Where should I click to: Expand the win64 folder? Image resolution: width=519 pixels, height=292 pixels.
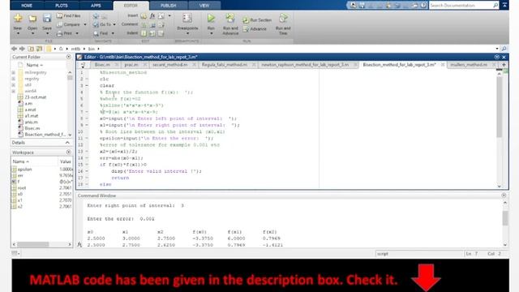(x=14, y=91)
